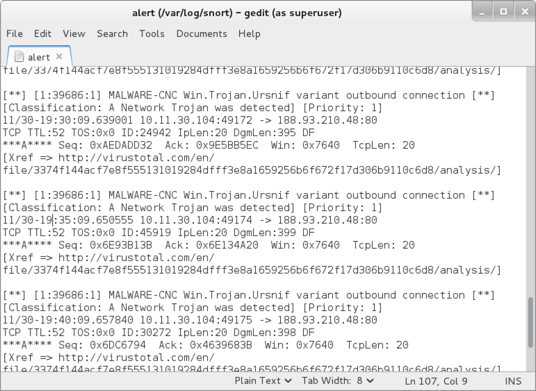Open the Documents menu
536x391 pixels.
pyautogui.click(x=202, y=33)
